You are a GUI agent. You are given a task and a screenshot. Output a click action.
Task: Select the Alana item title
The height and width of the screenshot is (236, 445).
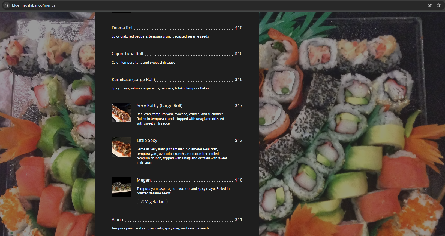(x=117, y=219)
